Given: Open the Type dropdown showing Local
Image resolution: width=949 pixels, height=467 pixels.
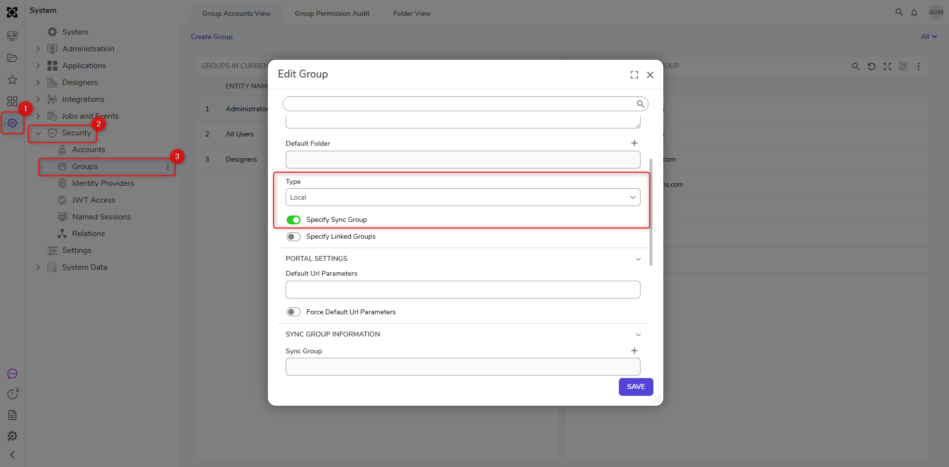Looking at the screenshot, I should point(463,197).
